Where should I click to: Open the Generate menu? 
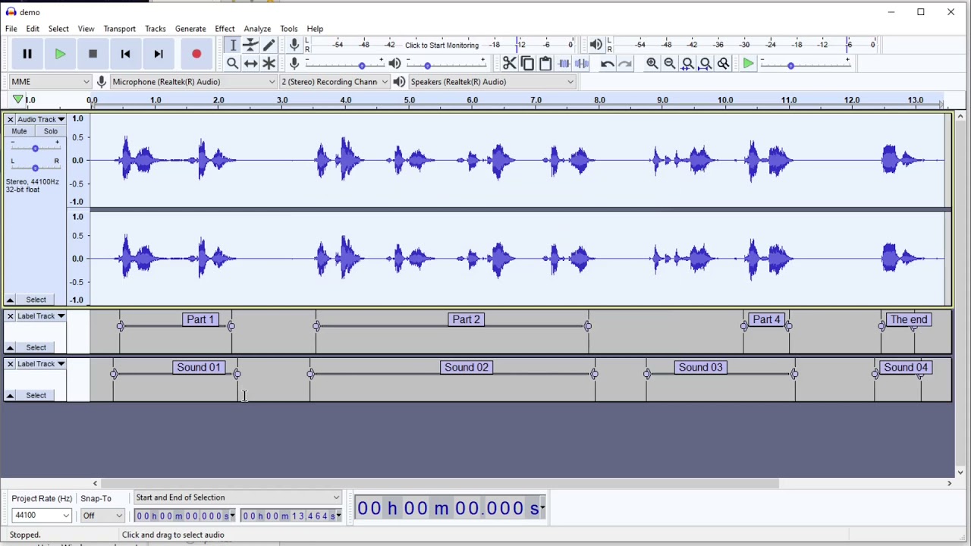pyautogui.click(x=190, y=29)
